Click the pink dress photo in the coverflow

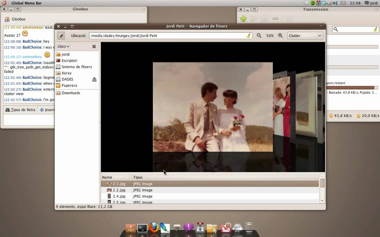281,107
